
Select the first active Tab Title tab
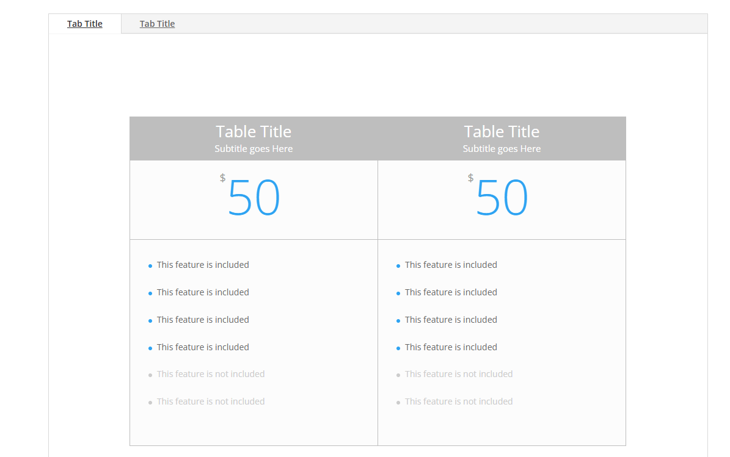(x=85, y=24)
